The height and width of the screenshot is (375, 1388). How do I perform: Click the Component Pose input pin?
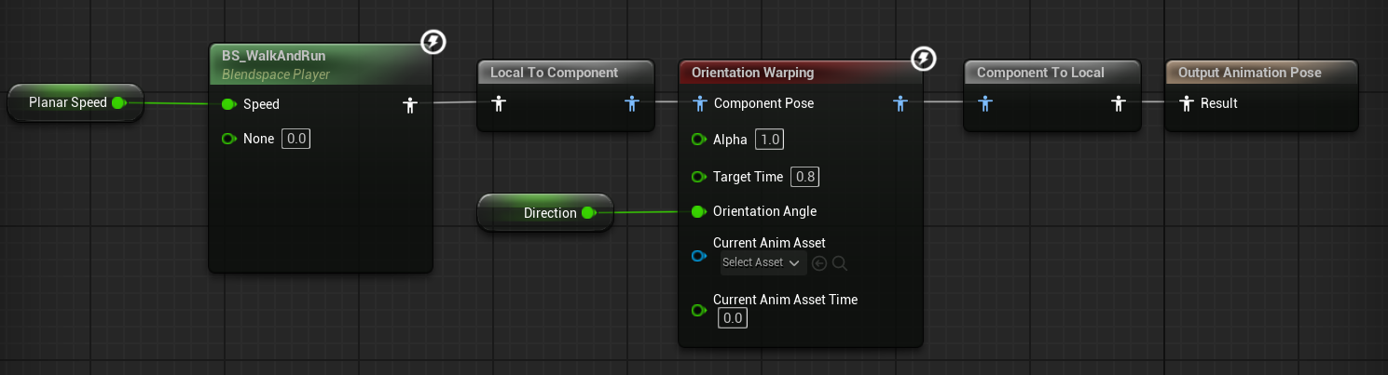(700, 103)
